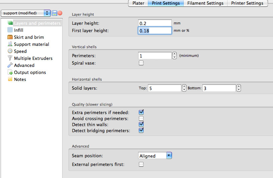Click the Perimeters stepper arrows

[174, 56]
